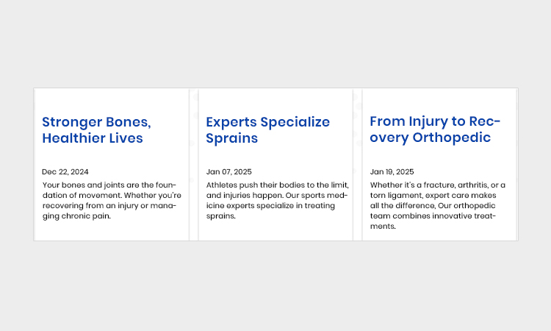Open the Experts Specialize Sprains article title
This screenshot has height=331, width=551.
point(267,129)
